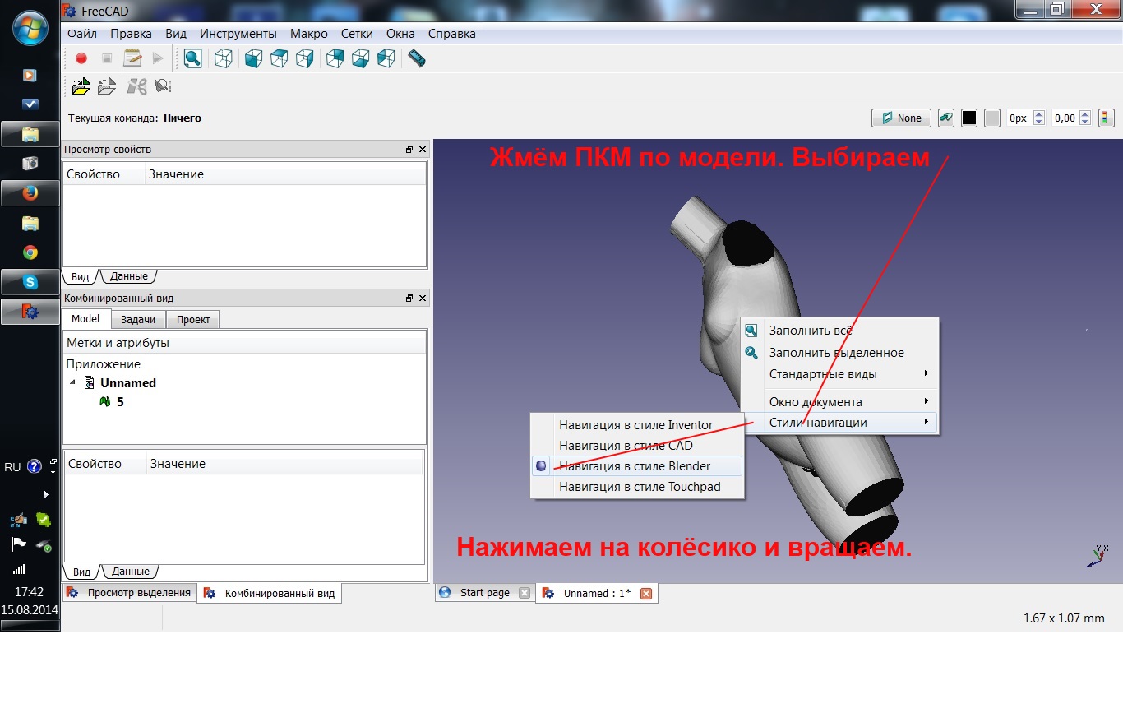Click the red macro record button

[81, 58]
